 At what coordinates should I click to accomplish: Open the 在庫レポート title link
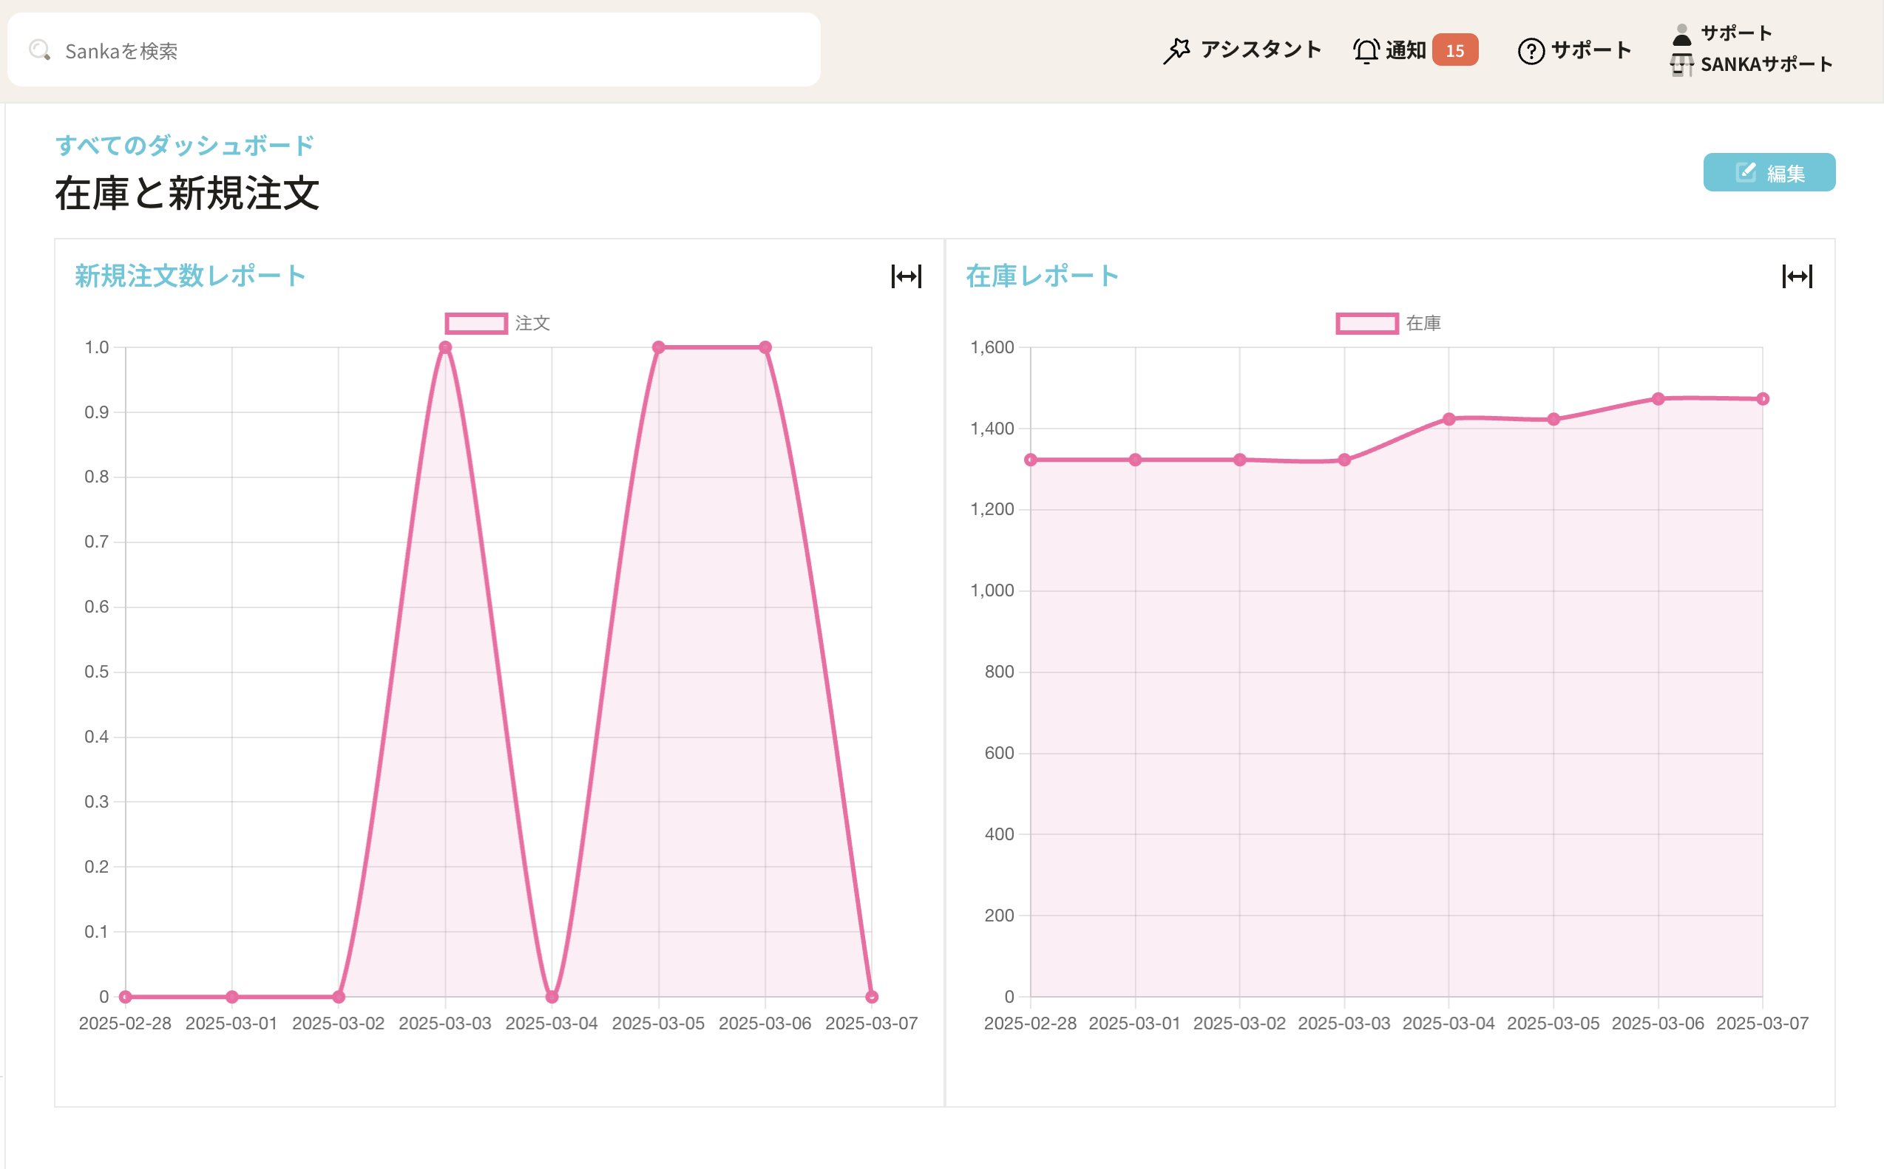click(x=1042, y=276)
